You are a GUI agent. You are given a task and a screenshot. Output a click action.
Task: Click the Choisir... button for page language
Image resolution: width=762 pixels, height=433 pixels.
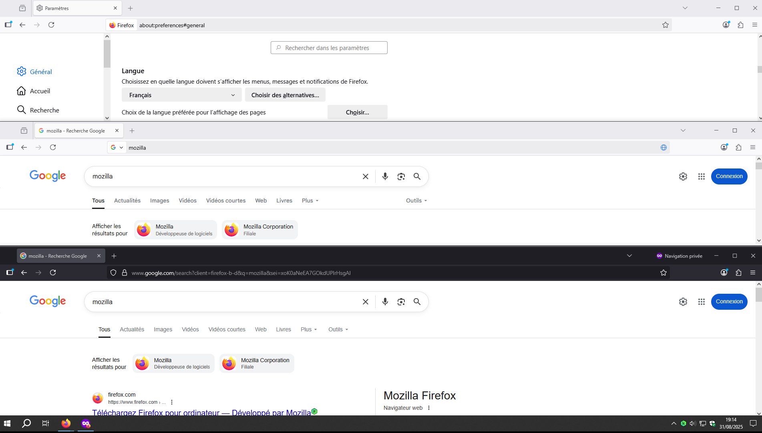pyautogui.click(x=357, y=112)
